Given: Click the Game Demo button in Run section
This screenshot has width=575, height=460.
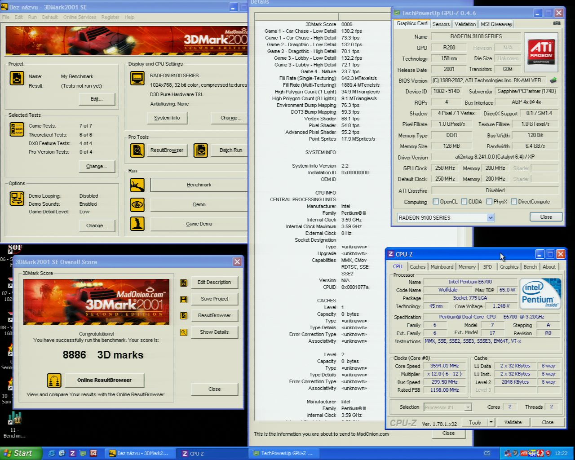Looking at the screenshot, I should [x=199, y=224].
